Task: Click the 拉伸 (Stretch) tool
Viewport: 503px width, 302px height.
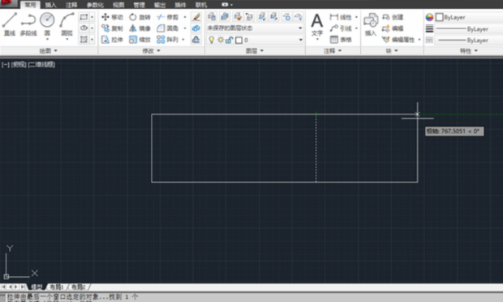Action: click(112, 40)
